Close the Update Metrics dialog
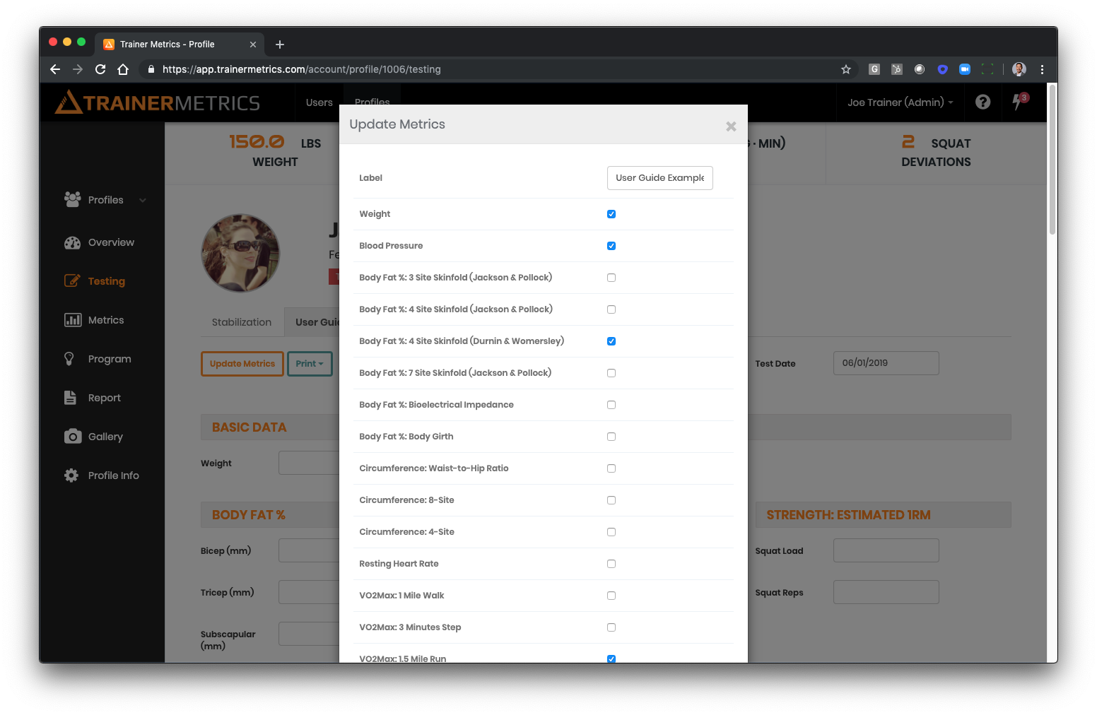 point(731,126)
